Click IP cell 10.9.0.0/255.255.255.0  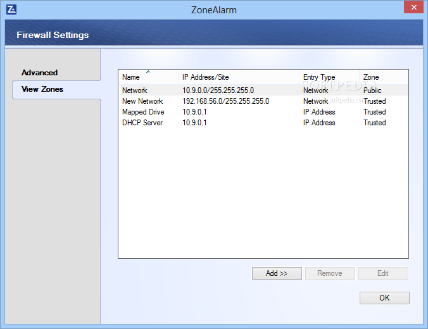click(218, 90)
